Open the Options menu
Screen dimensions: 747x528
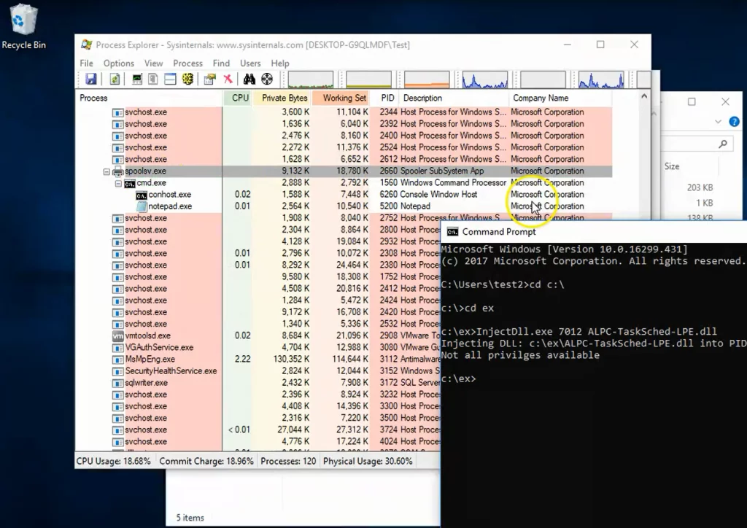(119, 63)
